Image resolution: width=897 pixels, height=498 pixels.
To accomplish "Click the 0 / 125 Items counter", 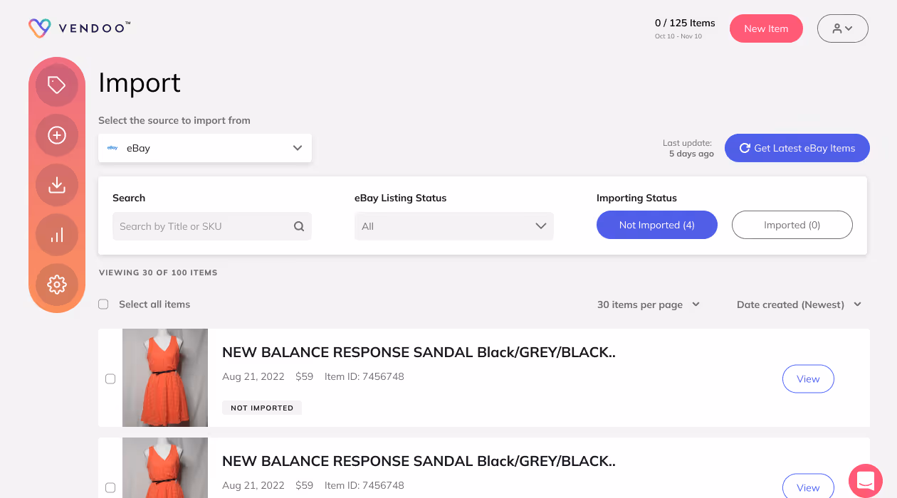I will pos(685,23).
